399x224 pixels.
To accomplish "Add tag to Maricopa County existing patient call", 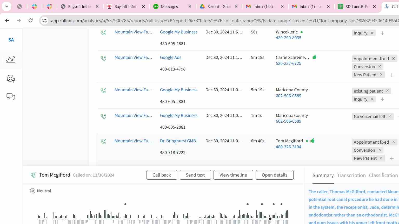I will [x=382, y=99].
